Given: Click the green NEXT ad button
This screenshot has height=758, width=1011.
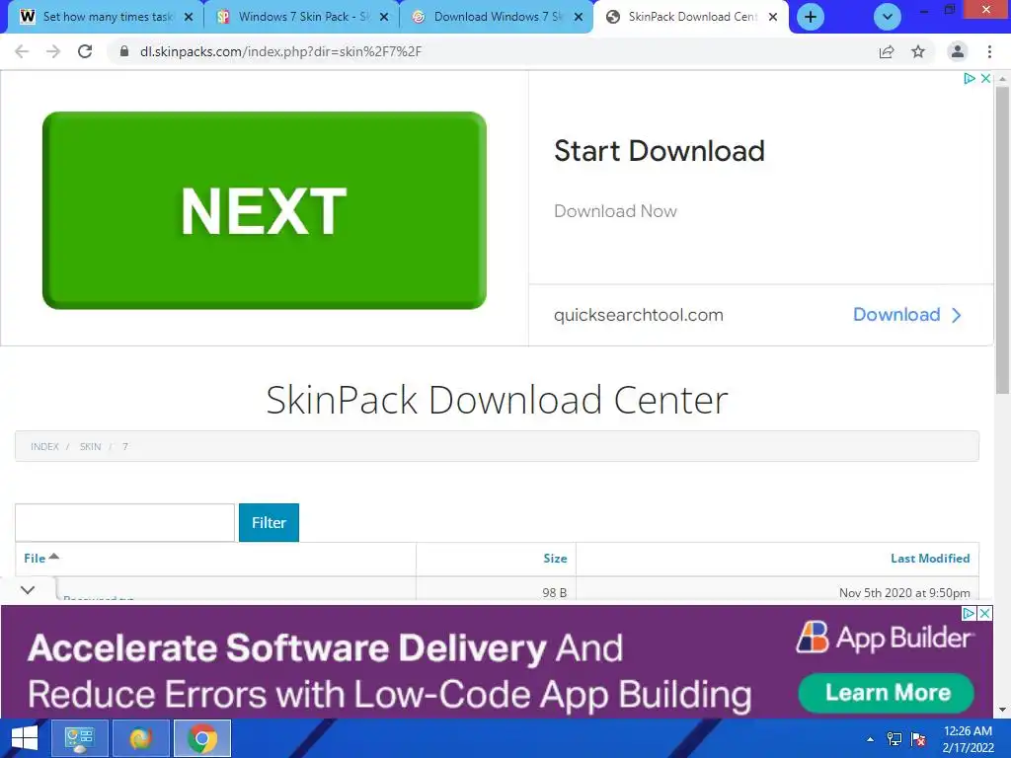Looking at the screenshot, I should [x=265, y=210].
